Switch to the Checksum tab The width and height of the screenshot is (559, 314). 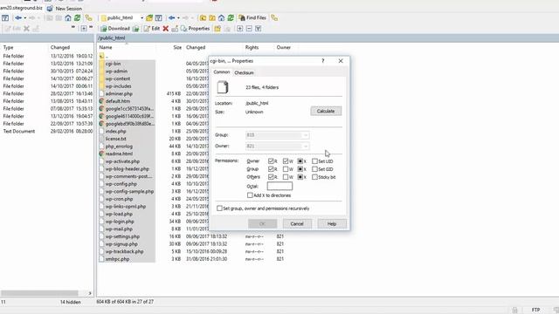click(x=245, y=72)
